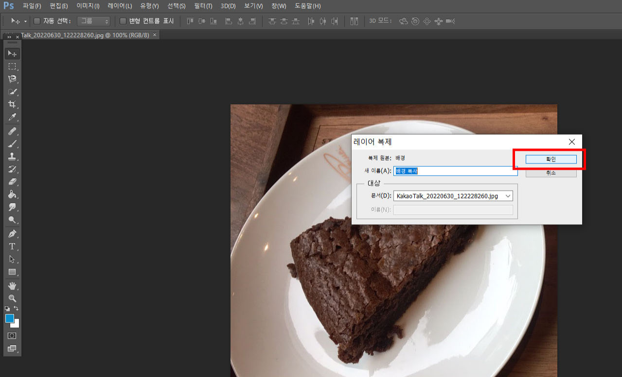Image resolution: width=622 pixels, height=377 pixels.
Task: Open the 보기(V) menu
Action: 253,6
